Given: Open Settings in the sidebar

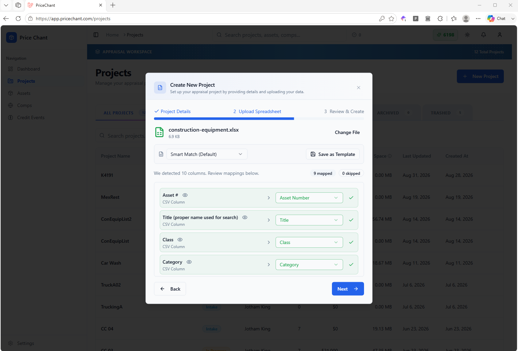Looking at the screenshot, I should (x=25, y=343).
